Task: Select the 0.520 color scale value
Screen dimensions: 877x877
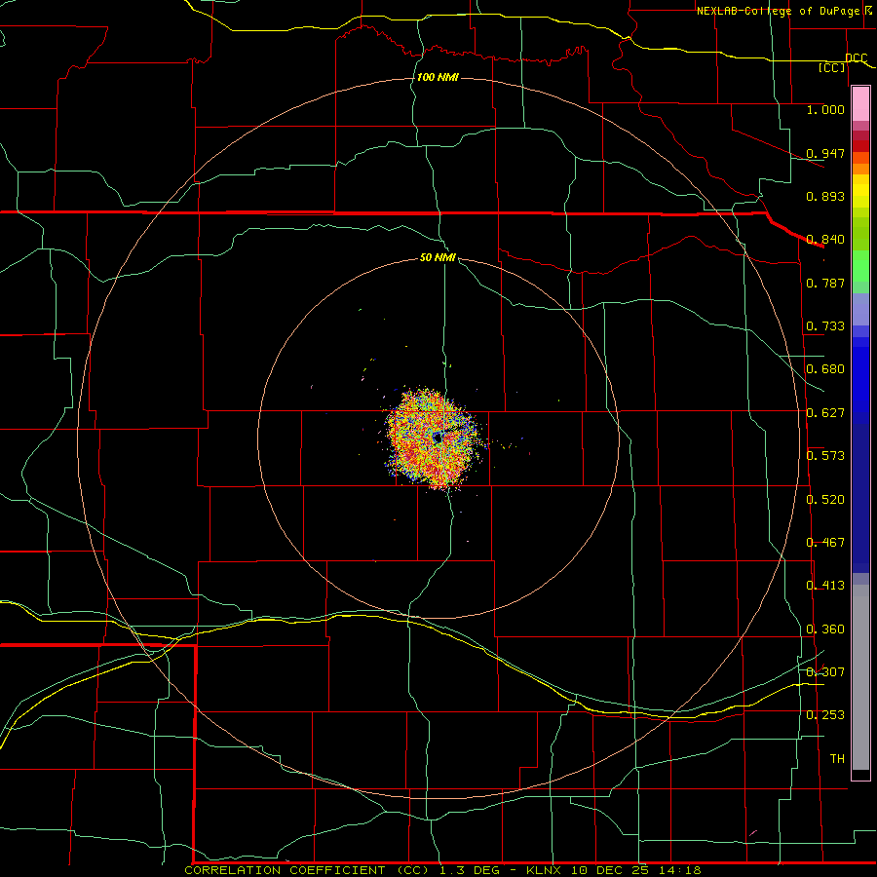Action: (x=825, y=500)
